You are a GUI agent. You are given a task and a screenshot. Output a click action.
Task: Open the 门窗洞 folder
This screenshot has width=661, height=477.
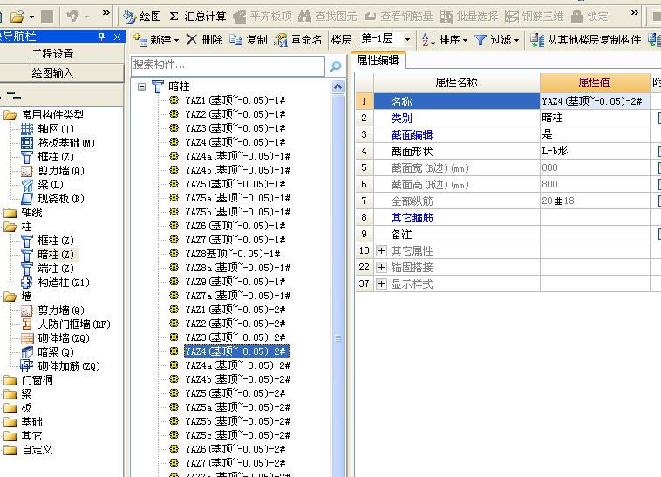tap(37, 379)
